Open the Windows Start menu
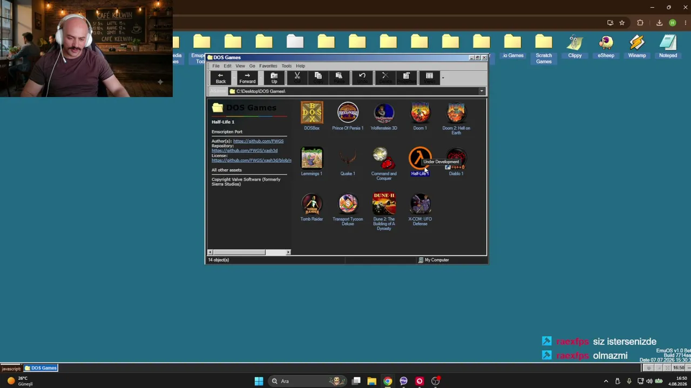The image size is (691, 388). [x=259, y=382]
